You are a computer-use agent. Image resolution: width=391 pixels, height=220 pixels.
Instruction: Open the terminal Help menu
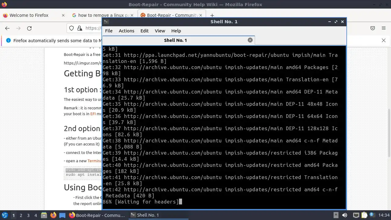176,31
